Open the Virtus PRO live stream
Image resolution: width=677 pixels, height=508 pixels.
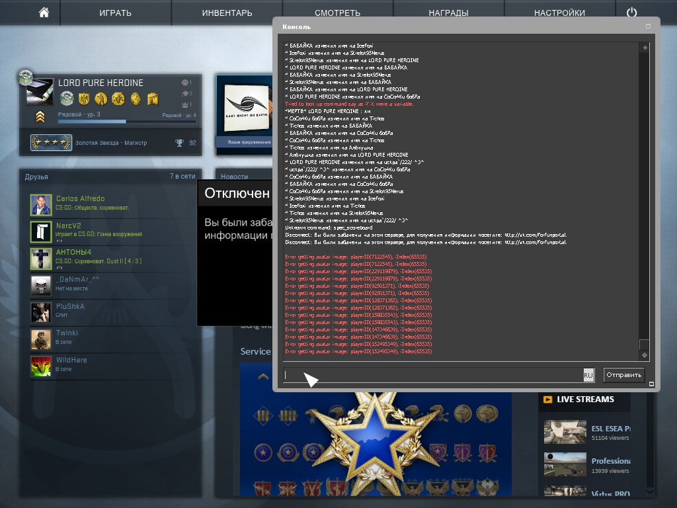coord(610,493)
